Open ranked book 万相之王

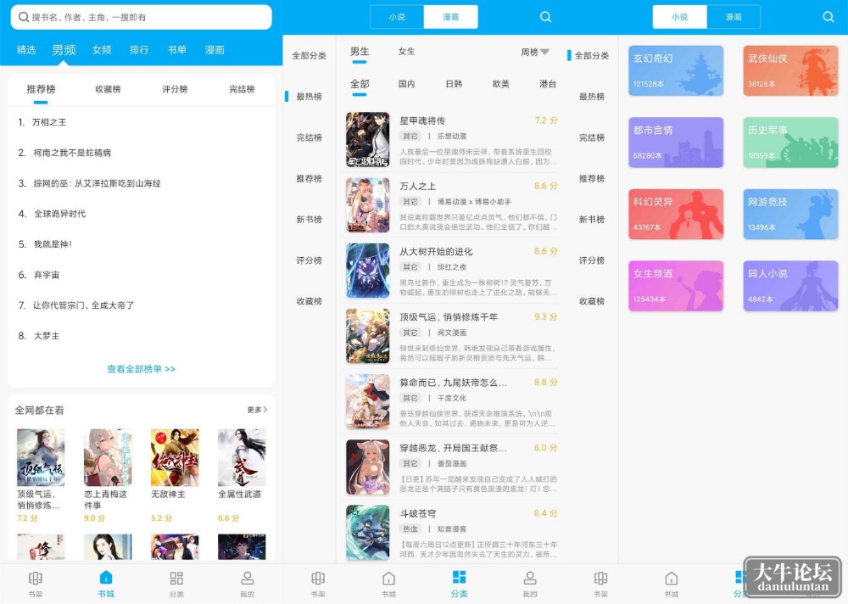(x=48, y=122)
